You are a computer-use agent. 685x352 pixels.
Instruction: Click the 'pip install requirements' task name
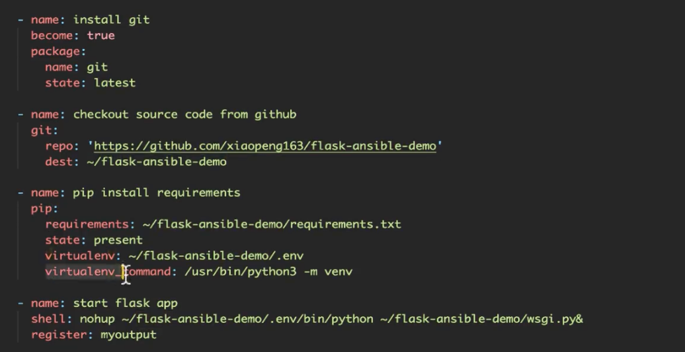[x=156, y=193]
